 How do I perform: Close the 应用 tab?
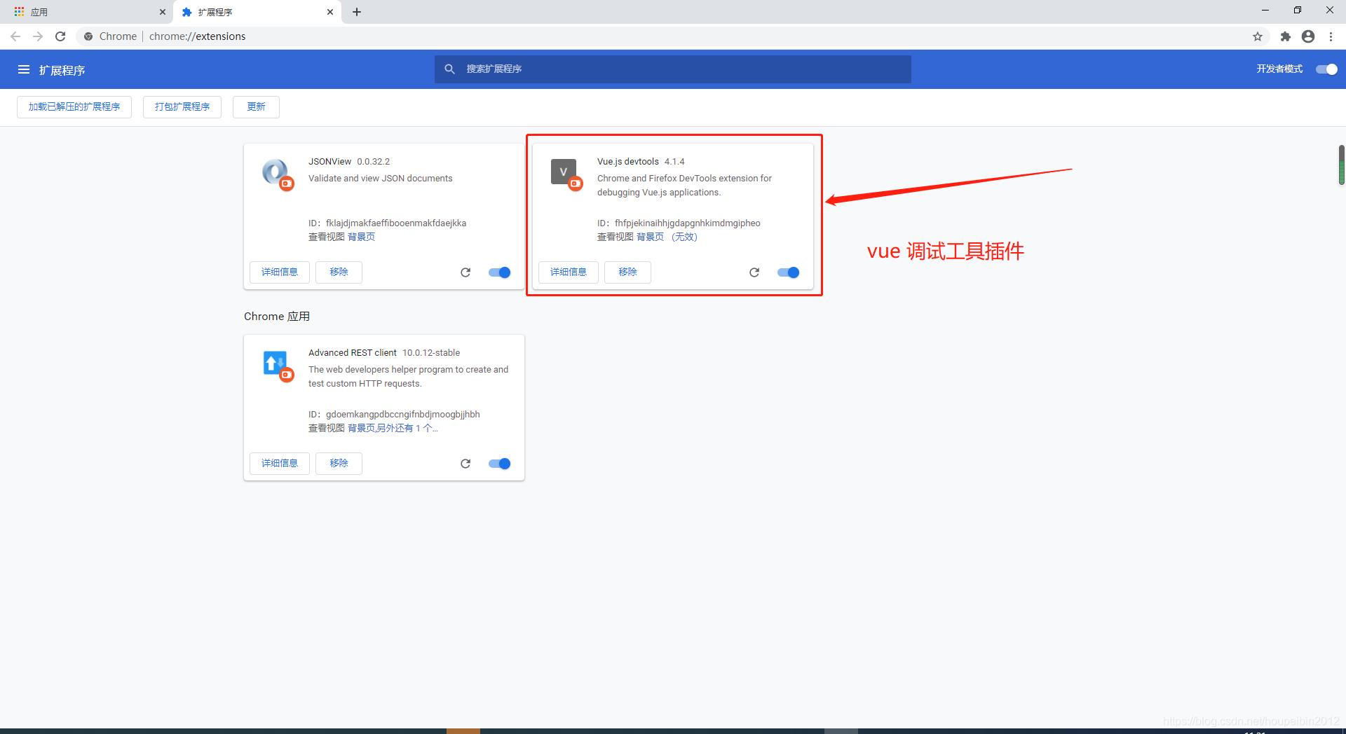(163, 12)
